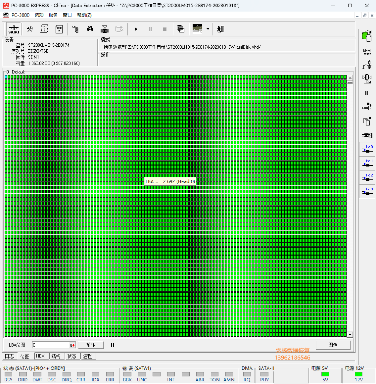Open the 窗口 menu
This screenshot has width=376, height=384.
pos(67,15)
